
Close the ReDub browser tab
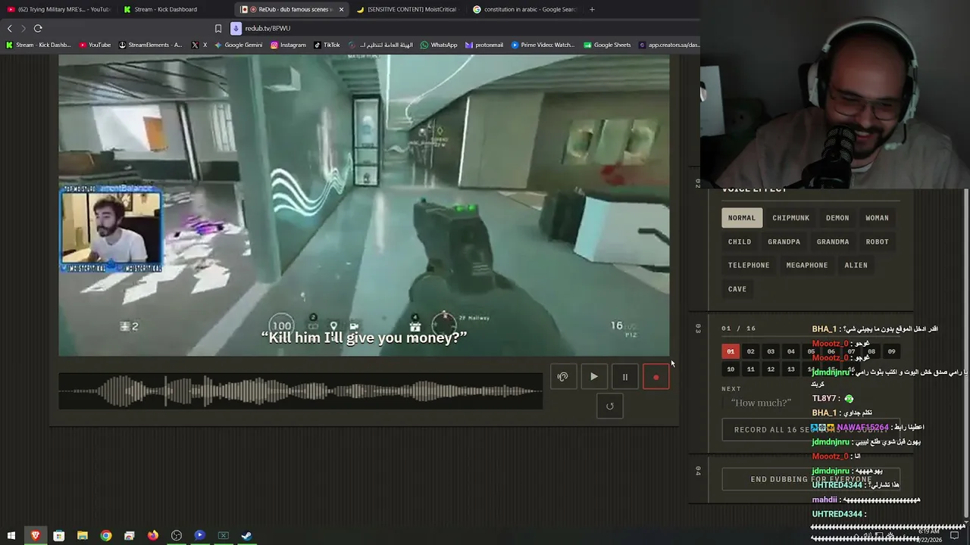341,9
